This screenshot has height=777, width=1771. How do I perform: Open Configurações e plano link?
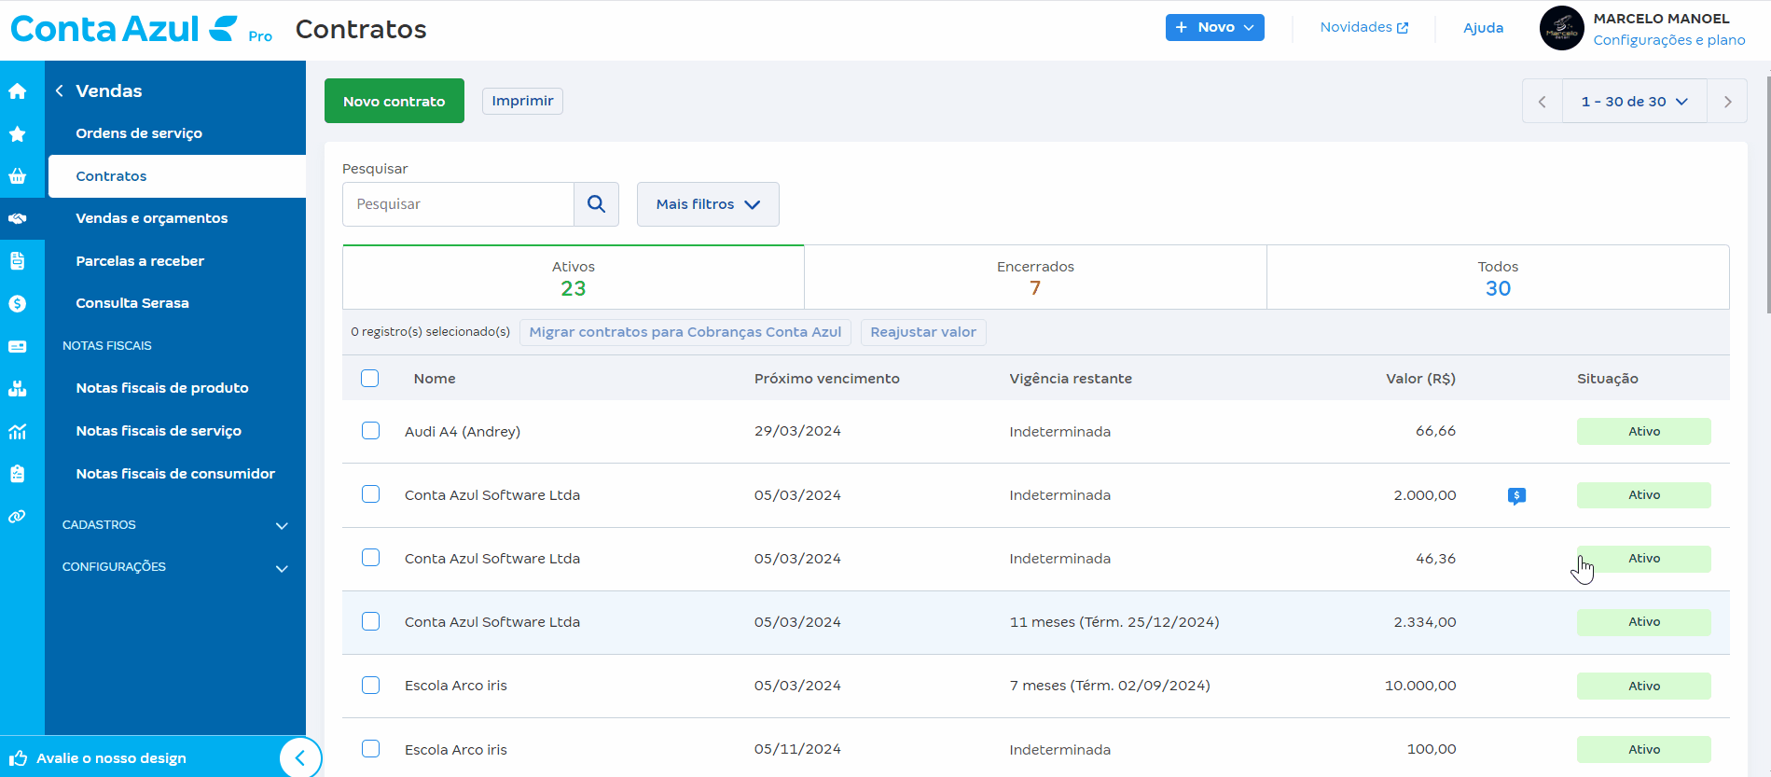pyautogui.click(x=1669, y=40)
